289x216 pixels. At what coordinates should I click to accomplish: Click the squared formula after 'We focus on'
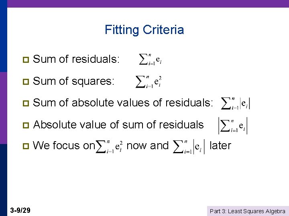[109, 146]
